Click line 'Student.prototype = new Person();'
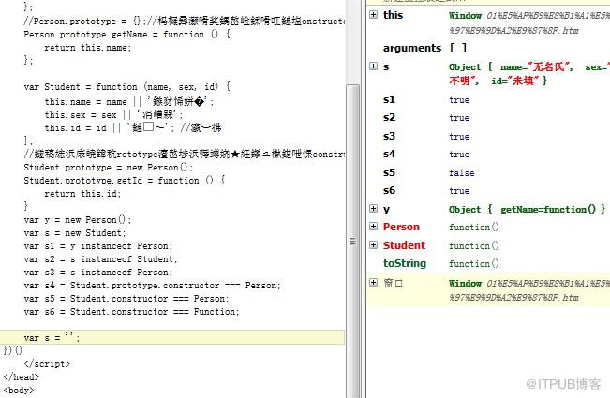This screenshot has width=610, height=398. tap(108, 168)
